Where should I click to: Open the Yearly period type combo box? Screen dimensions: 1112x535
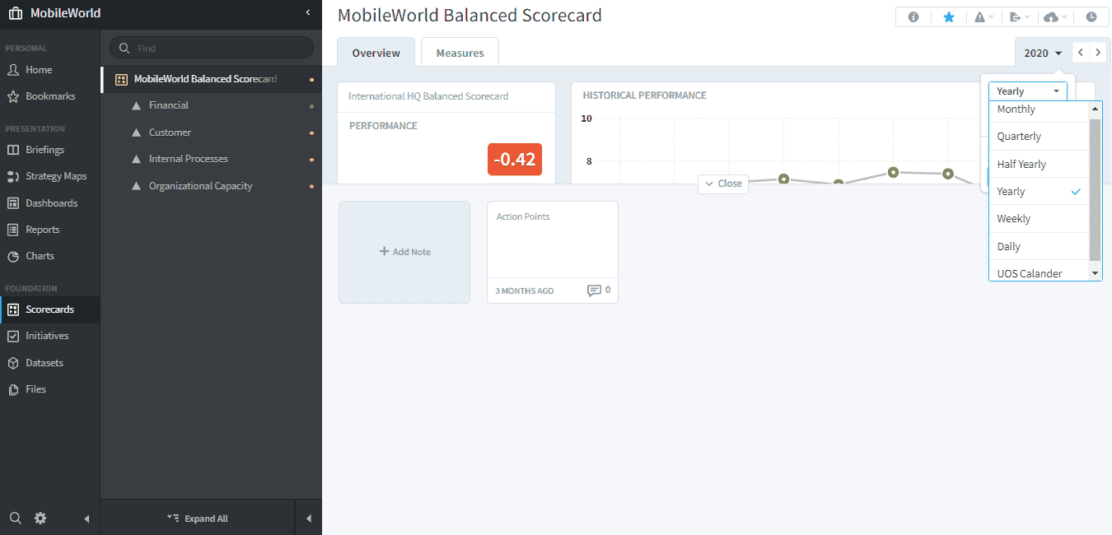click(x=1028, y=91)
